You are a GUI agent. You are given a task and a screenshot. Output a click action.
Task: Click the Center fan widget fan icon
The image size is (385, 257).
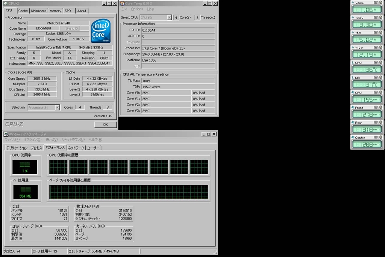pos(353,138)
